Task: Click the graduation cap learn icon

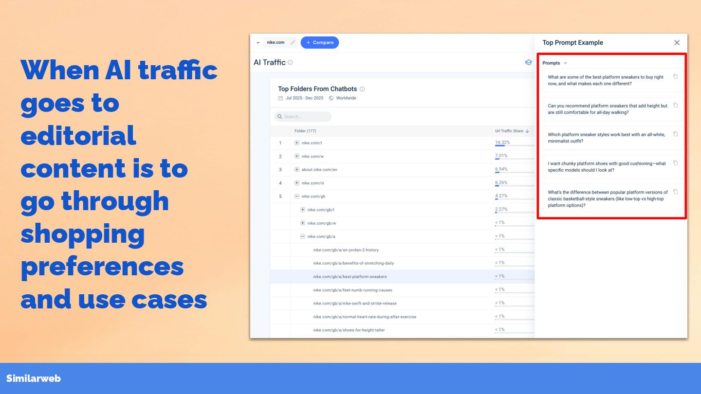Action: (528, 62)
